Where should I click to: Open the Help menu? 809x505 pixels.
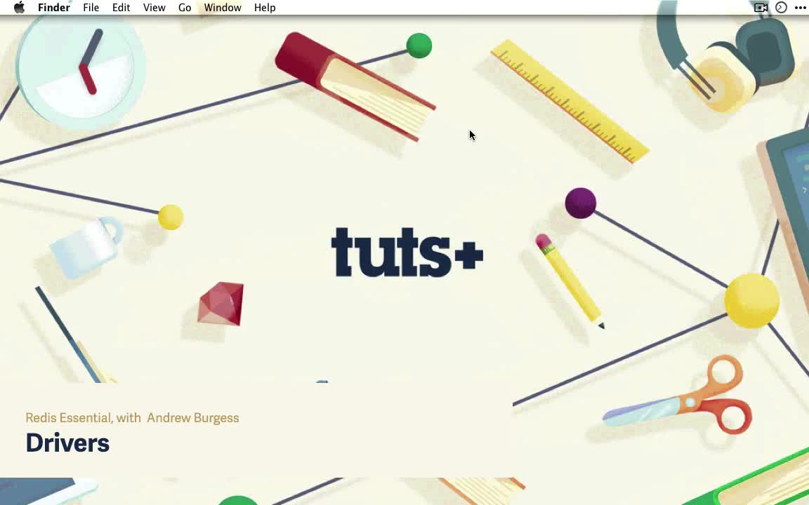click(265, 8)
